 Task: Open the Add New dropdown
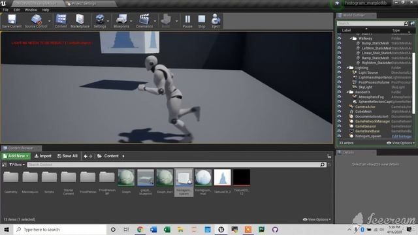(x=16, y=156)
